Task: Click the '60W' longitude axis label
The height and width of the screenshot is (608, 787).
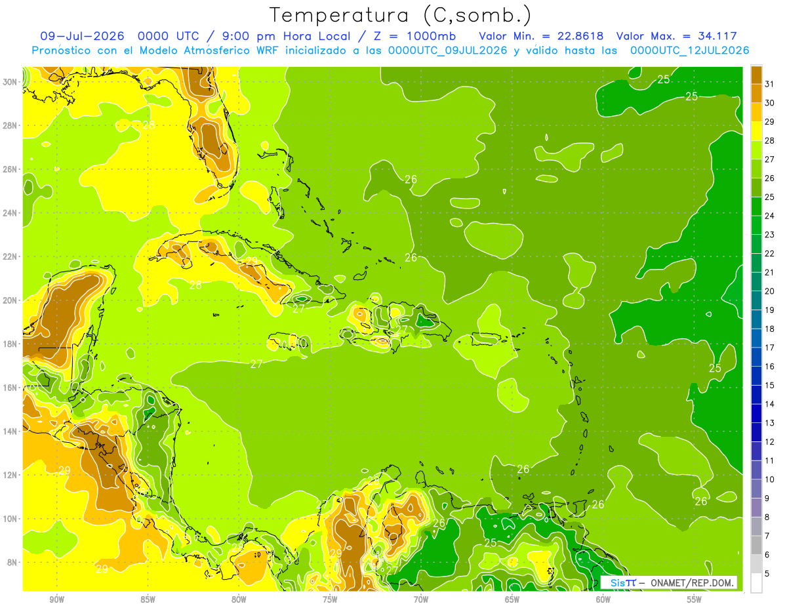Action: click(603, 599)
